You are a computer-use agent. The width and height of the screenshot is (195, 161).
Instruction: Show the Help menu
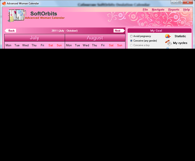click(186, 10)
